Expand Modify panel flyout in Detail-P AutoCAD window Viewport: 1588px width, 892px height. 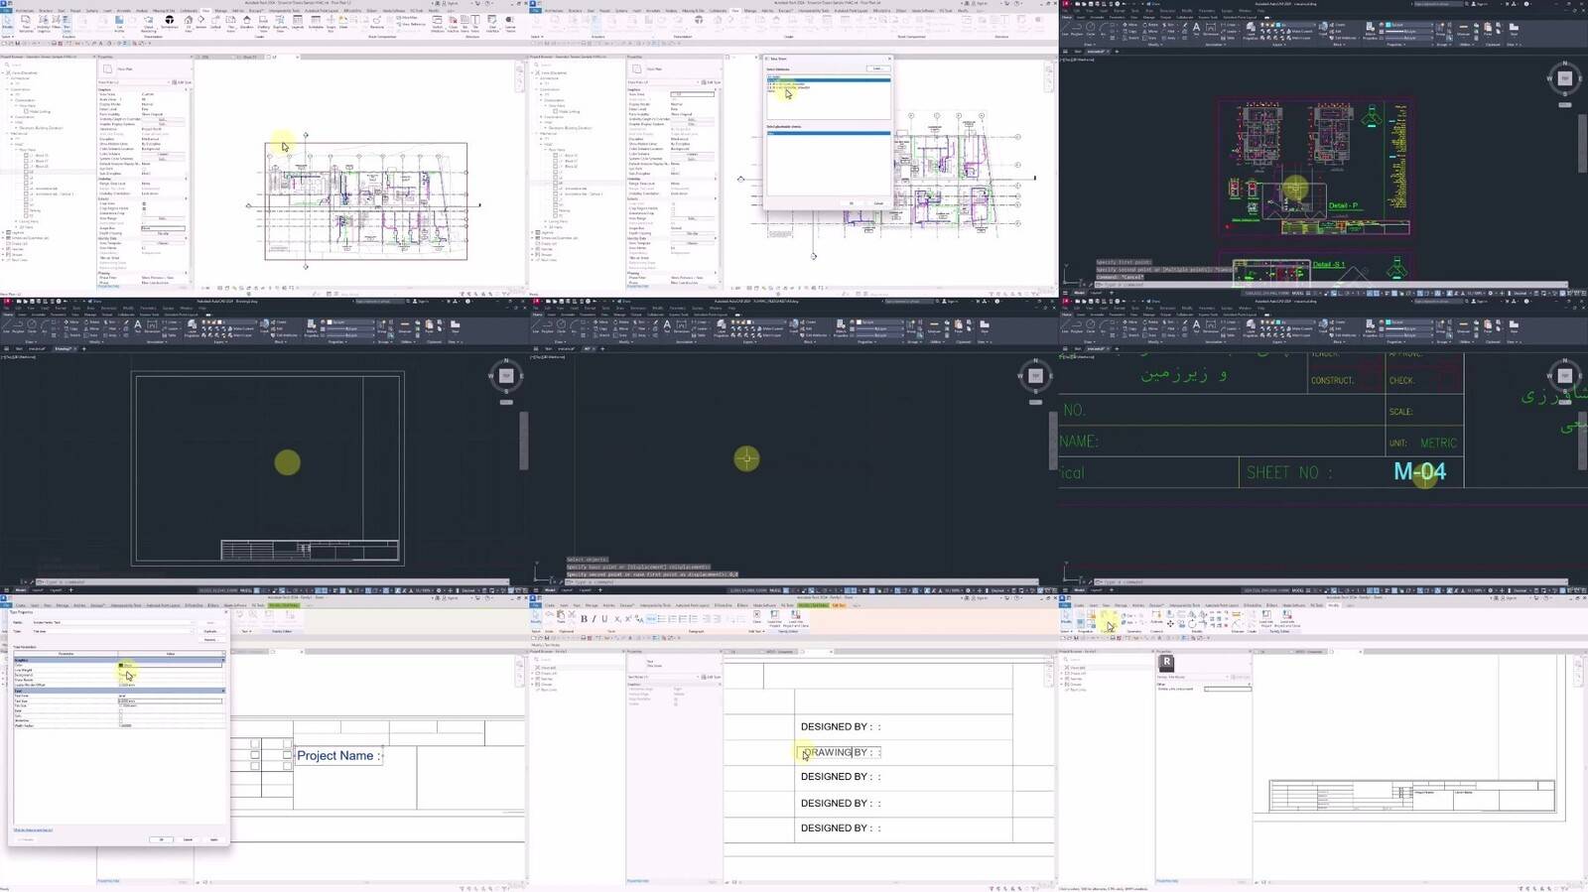click(1154, 45)
